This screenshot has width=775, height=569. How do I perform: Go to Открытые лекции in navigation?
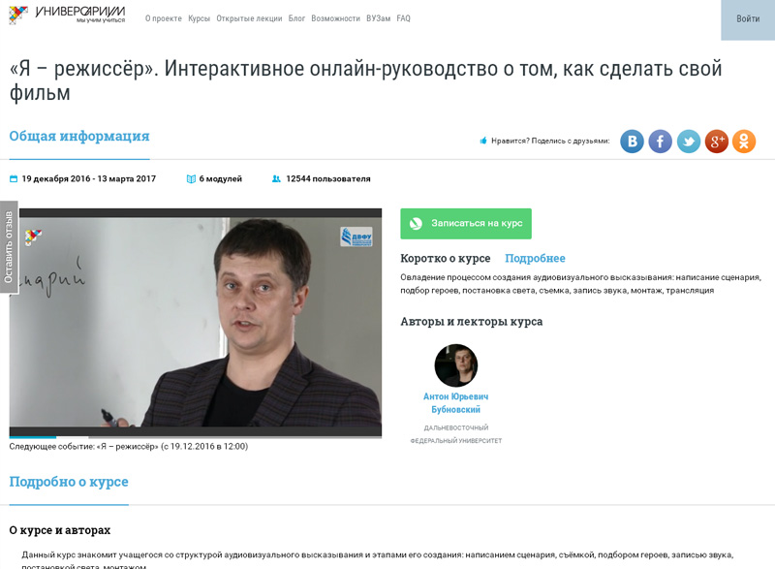click(x=249, y=18)
